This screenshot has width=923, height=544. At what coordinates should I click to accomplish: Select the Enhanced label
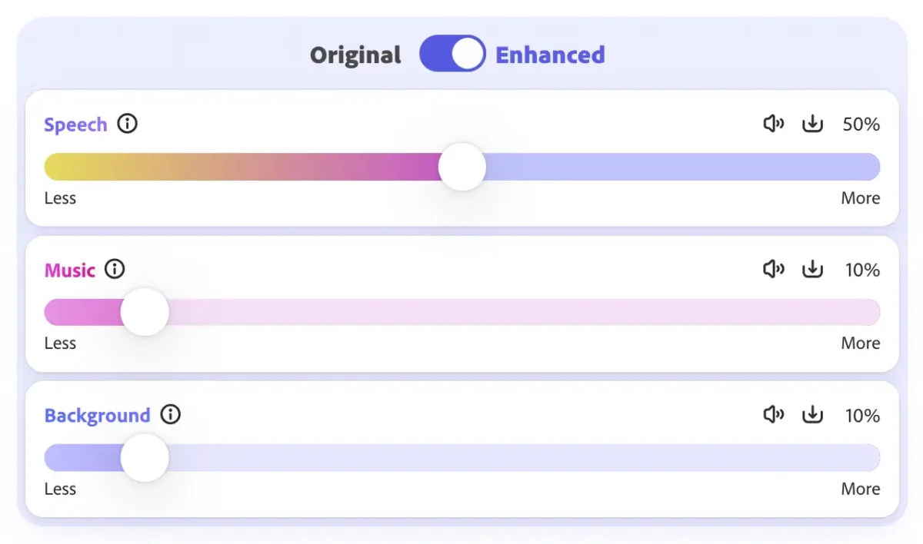click(x=550, y=55)
